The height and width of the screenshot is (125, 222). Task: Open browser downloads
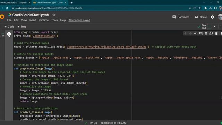pos(211,8)
